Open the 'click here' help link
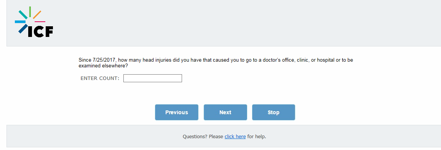441x150 pixels. [235, 137]
